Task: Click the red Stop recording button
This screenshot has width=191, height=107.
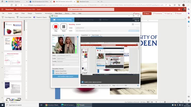Action: (x=56, y=26)
